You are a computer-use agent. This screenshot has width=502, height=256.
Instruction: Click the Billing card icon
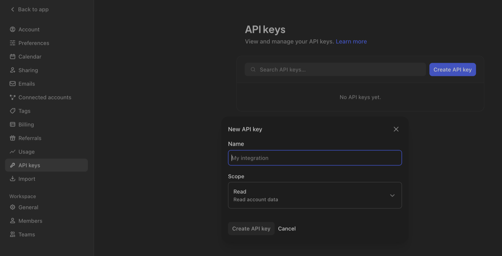[13, 125]
